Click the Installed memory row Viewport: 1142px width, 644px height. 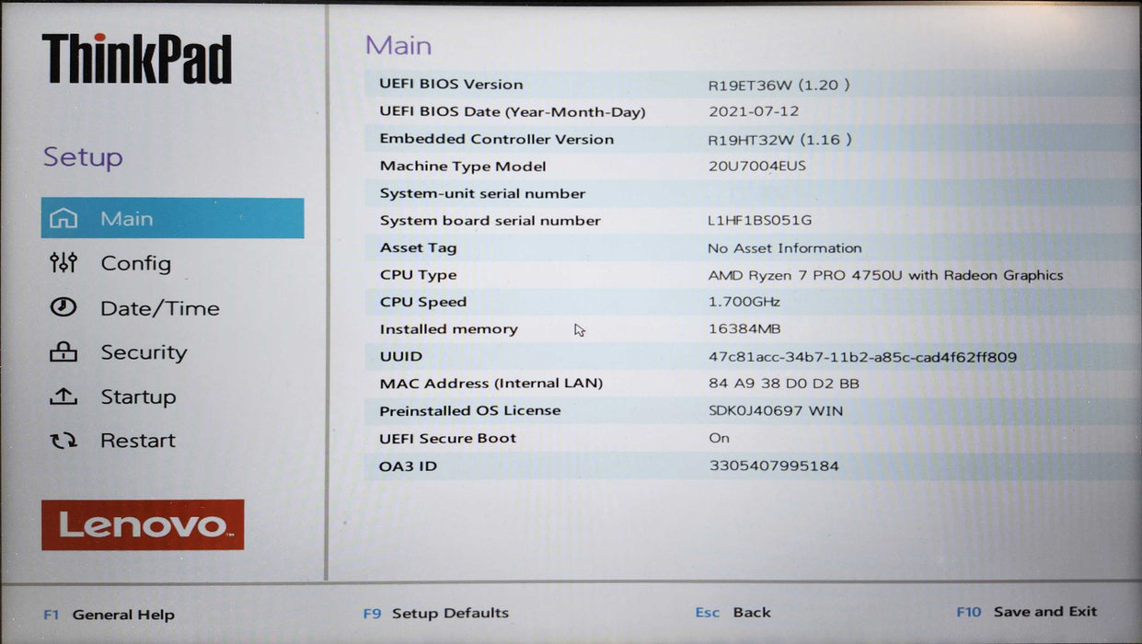coord(552,328)
